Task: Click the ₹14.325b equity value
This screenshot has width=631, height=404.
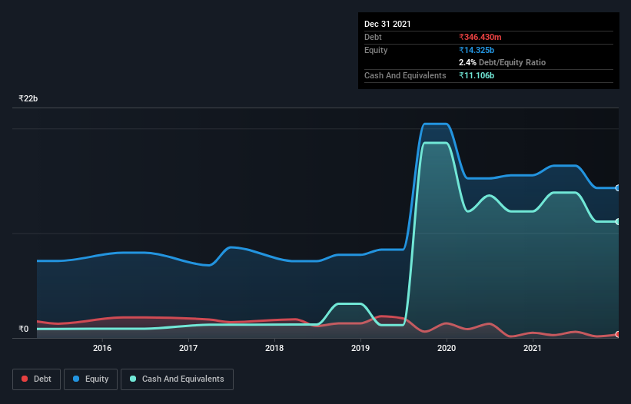Action: tap(477, 50)
